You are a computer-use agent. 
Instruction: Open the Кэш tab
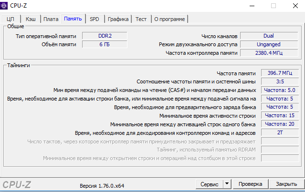[x=31, y=19]
